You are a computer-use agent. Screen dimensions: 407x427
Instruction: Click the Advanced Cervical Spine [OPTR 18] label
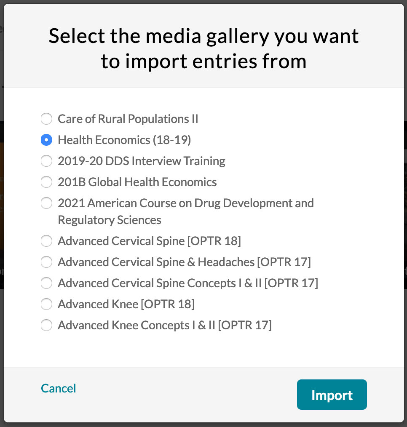coord(149,241)
